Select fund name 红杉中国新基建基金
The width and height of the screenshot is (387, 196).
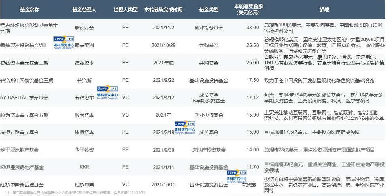coord(22,185)
